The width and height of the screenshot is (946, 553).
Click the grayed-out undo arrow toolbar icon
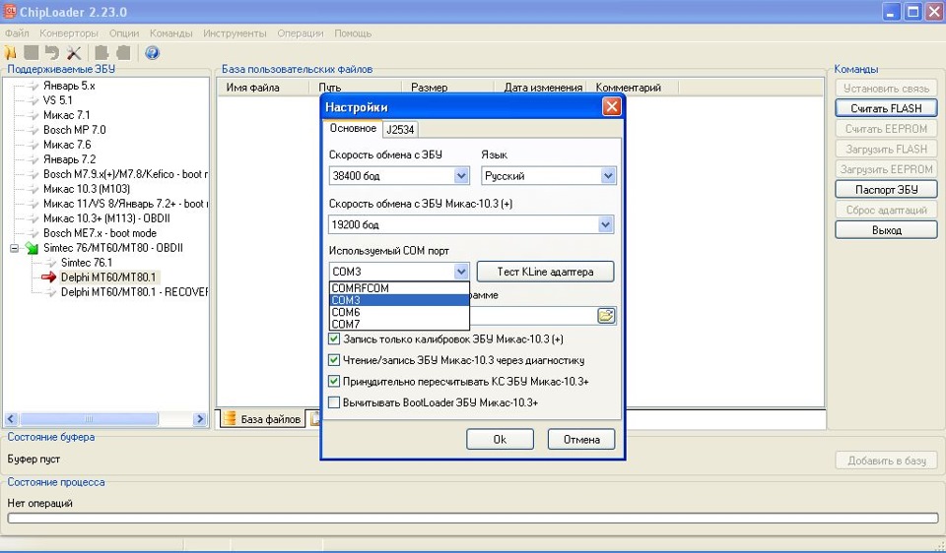pyautogui.click(x=52, y=53)
